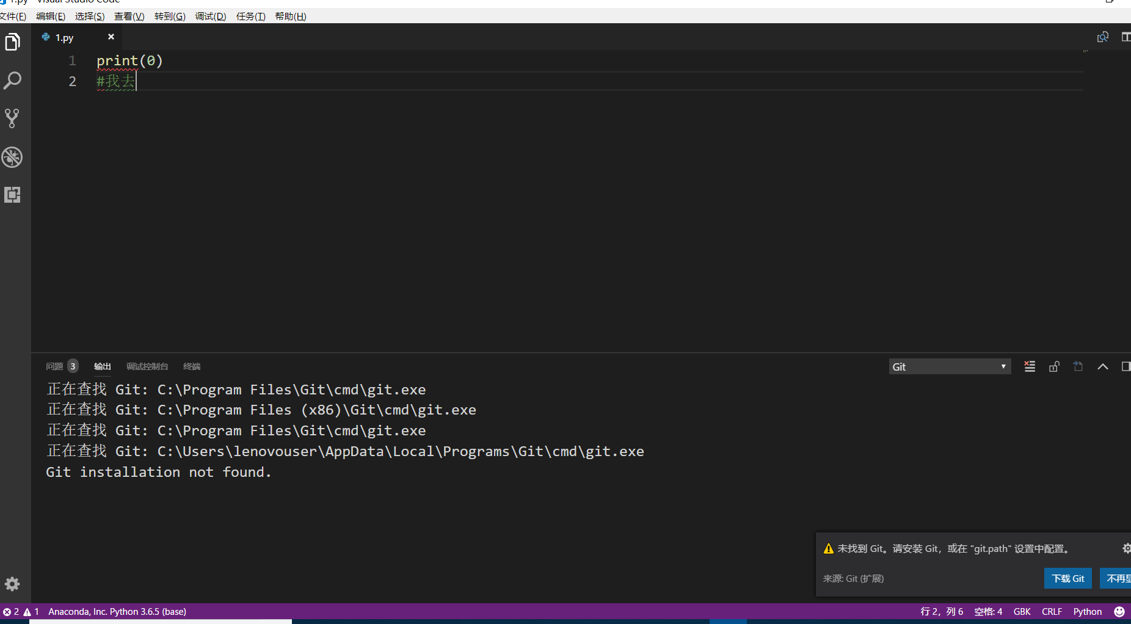
Task: Maximize panel with the up chevron
Action: (1103, 366)
